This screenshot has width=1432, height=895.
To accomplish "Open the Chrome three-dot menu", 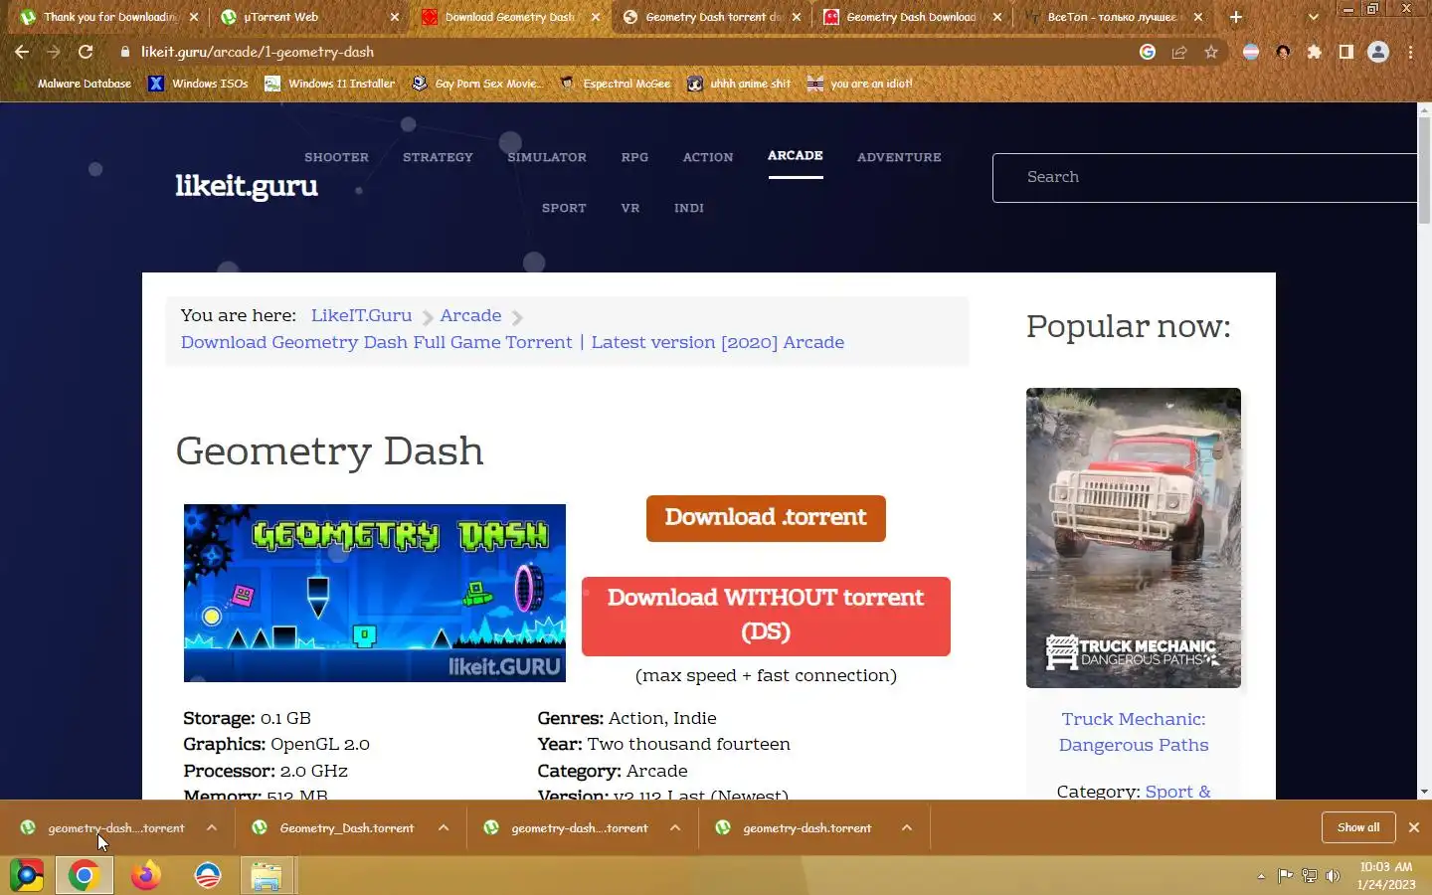I will point(1410,52).
